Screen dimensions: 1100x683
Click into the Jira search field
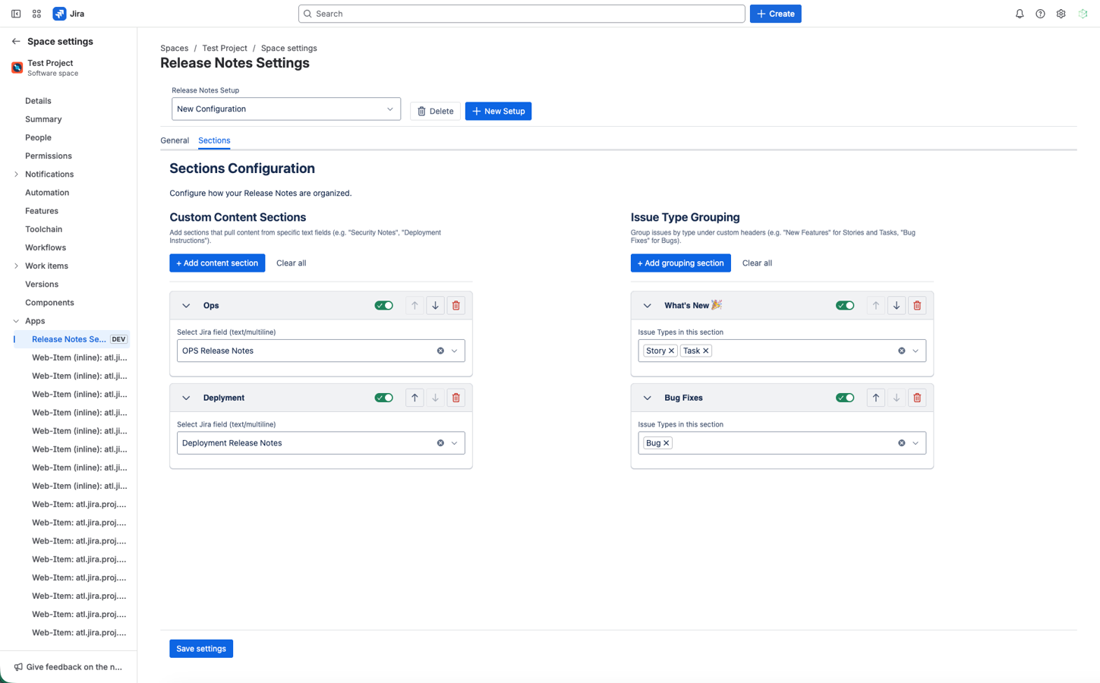[522, 14]
